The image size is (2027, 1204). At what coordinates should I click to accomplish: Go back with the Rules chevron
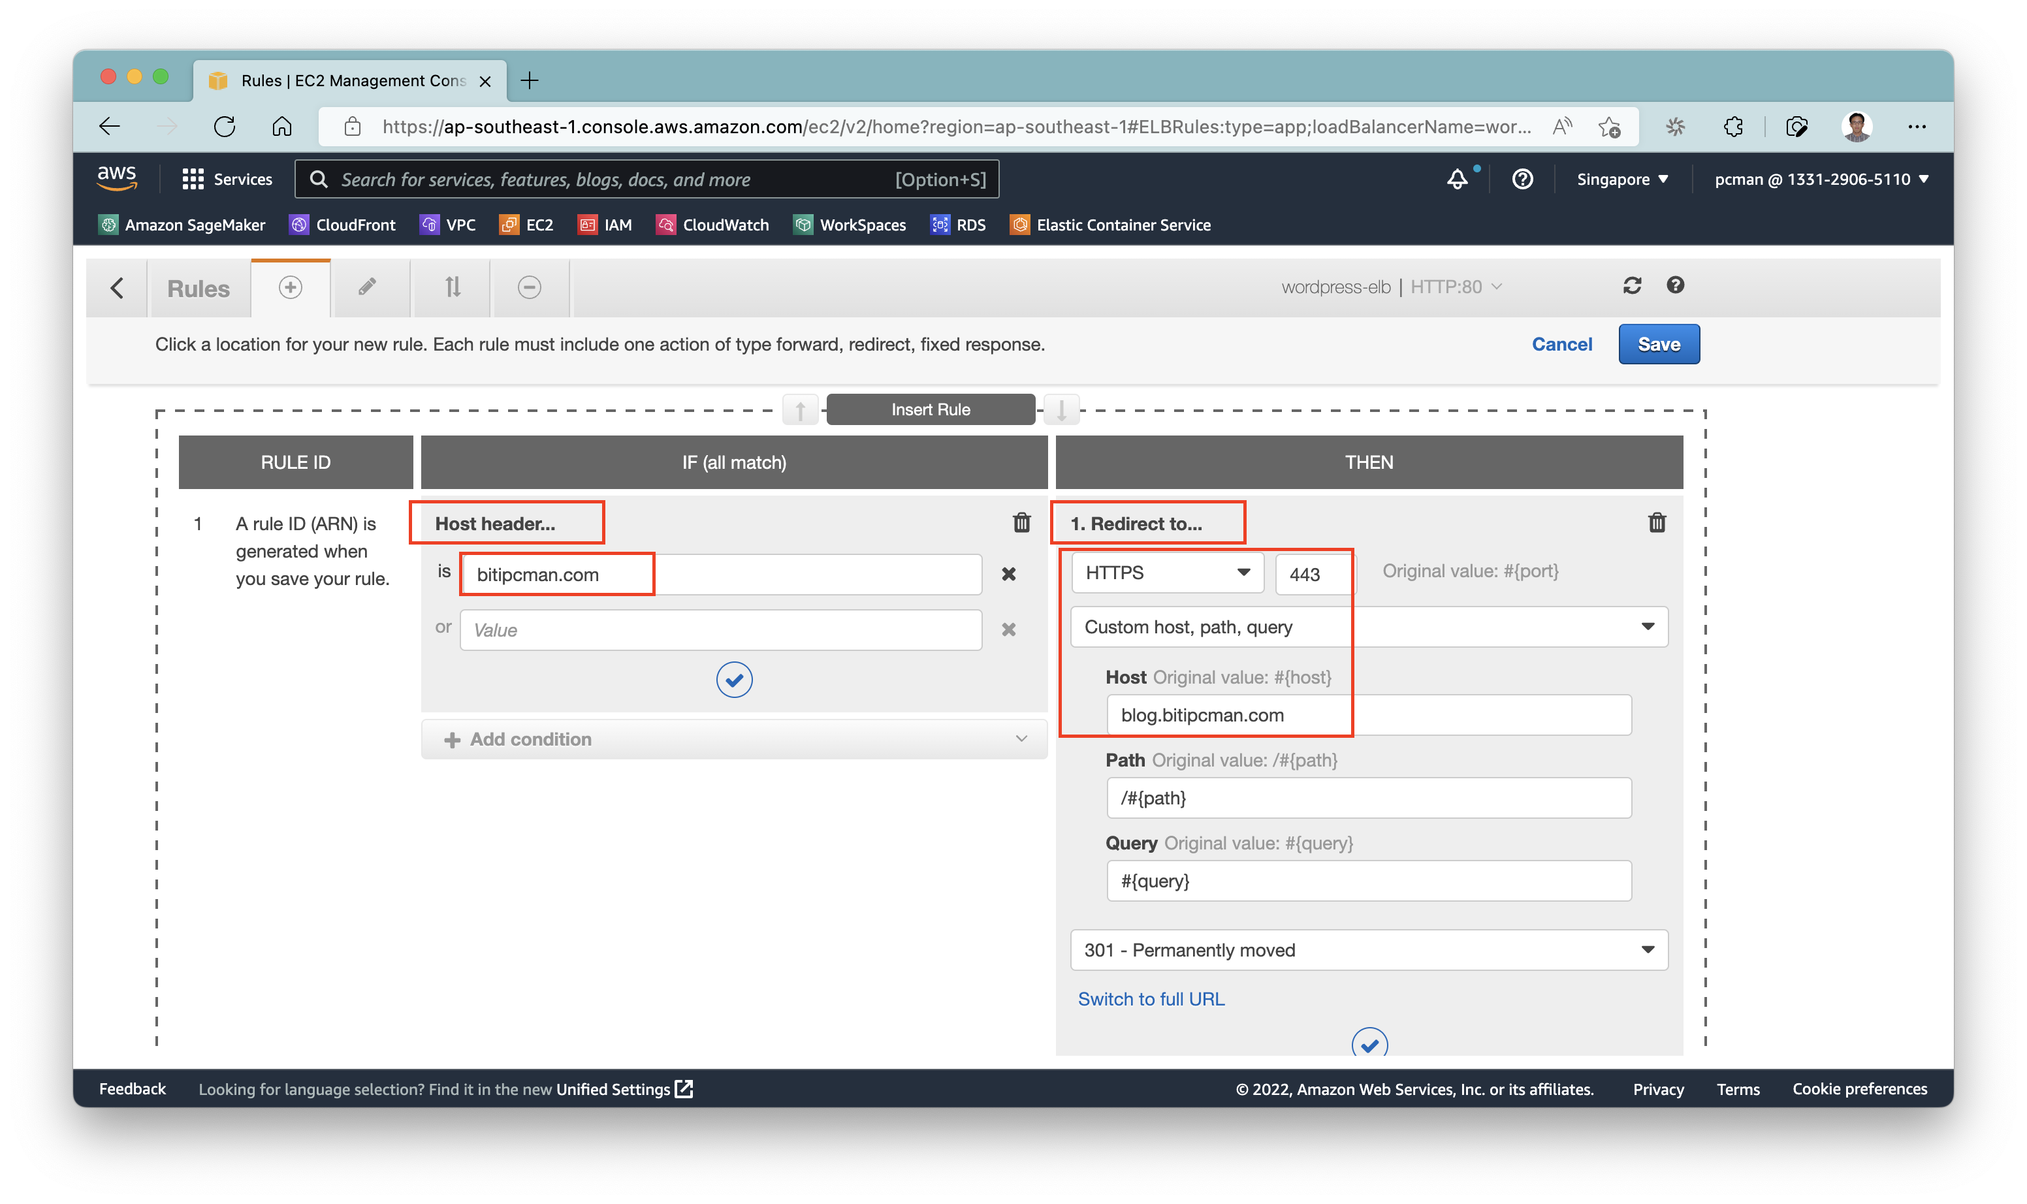117,287
